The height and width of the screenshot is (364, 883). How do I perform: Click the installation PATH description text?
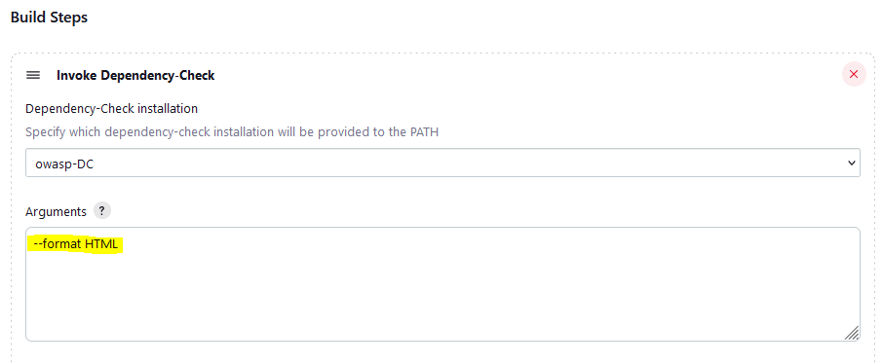232,132
